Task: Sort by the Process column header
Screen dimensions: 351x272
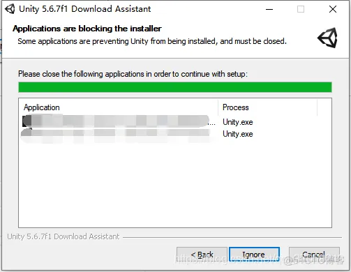Action: [267, 107]
